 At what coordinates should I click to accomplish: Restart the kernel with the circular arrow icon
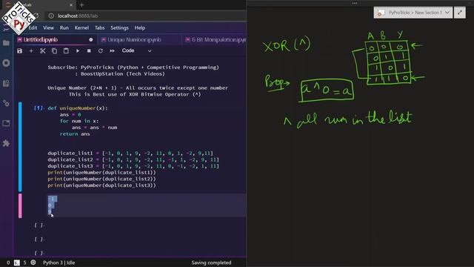click(101, 51)
